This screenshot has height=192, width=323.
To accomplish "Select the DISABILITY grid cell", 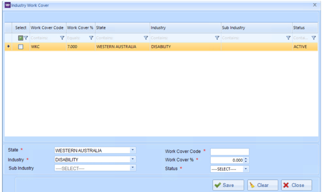I will tap(185, 47).
